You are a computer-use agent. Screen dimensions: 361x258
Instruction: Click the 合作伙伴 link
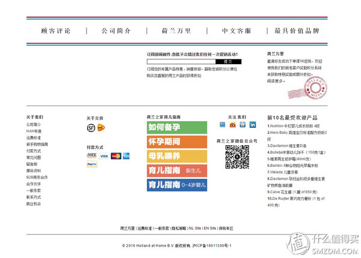coord(34,184)
